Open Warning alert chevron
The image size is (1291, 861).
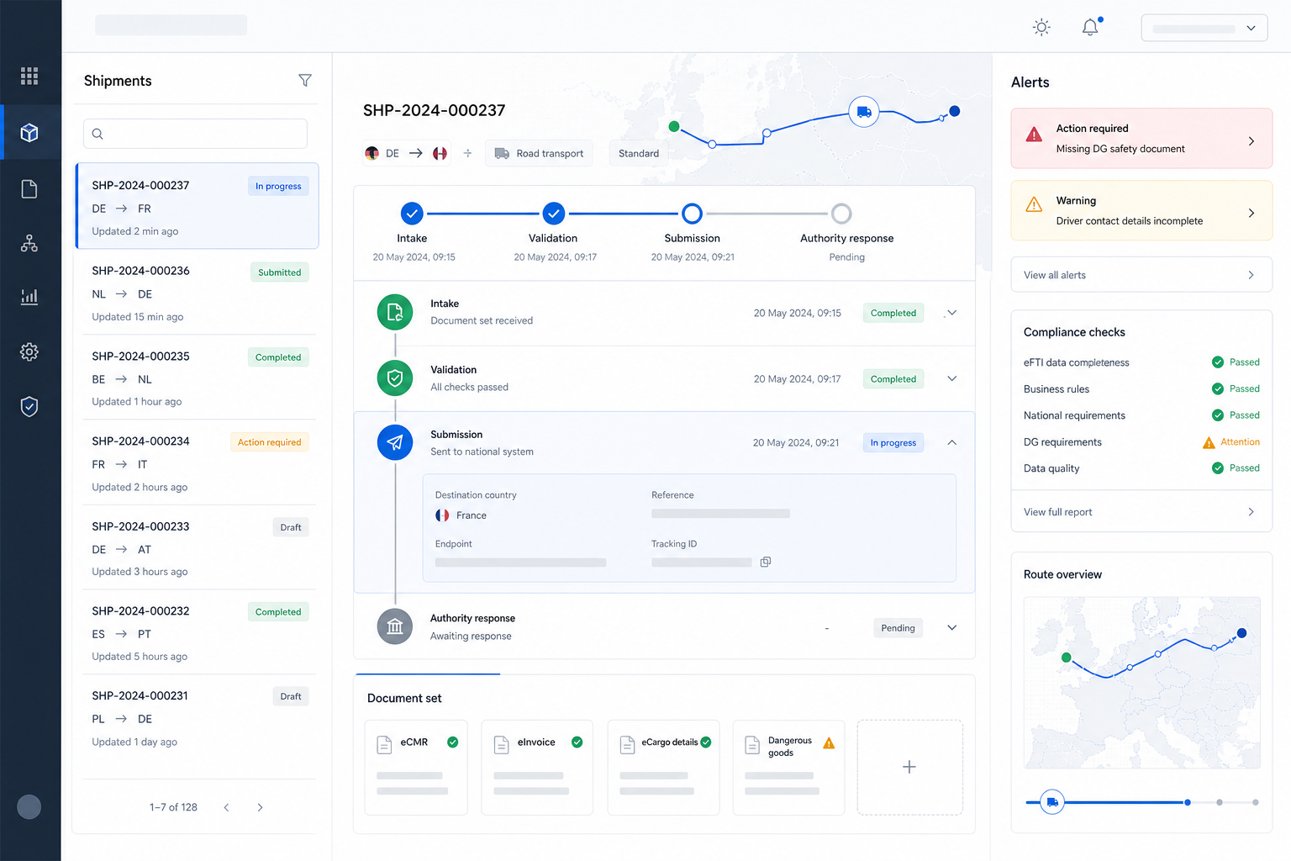tap(1251, 213)
